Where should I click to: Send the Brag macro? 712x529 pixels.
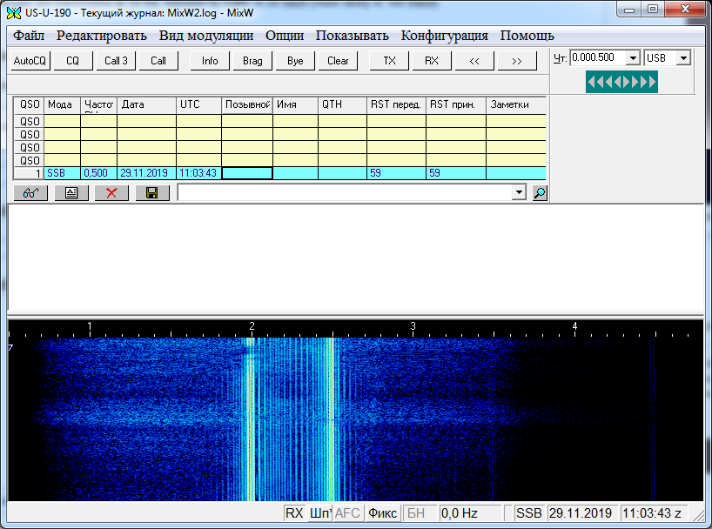tap(252, 61)
